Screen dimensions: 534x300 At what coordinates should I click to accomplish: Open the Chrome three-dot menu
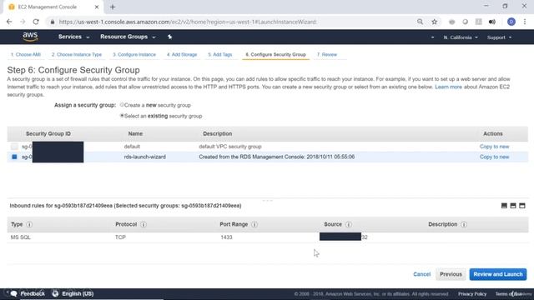coord(525,22)
